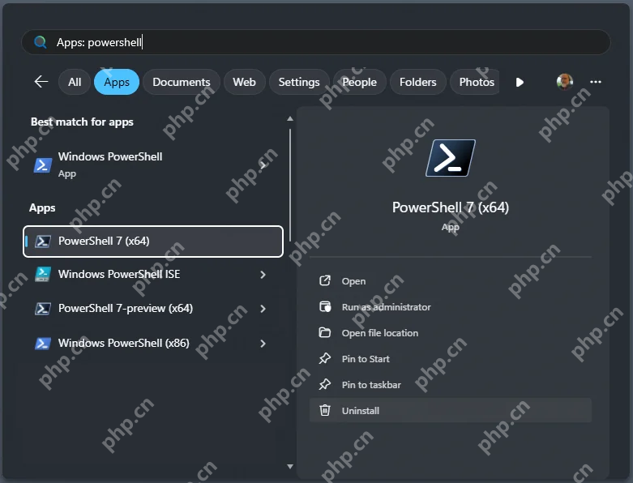Select the Apps filter tab
633x483 pixels.
click(x=117, y=82)
